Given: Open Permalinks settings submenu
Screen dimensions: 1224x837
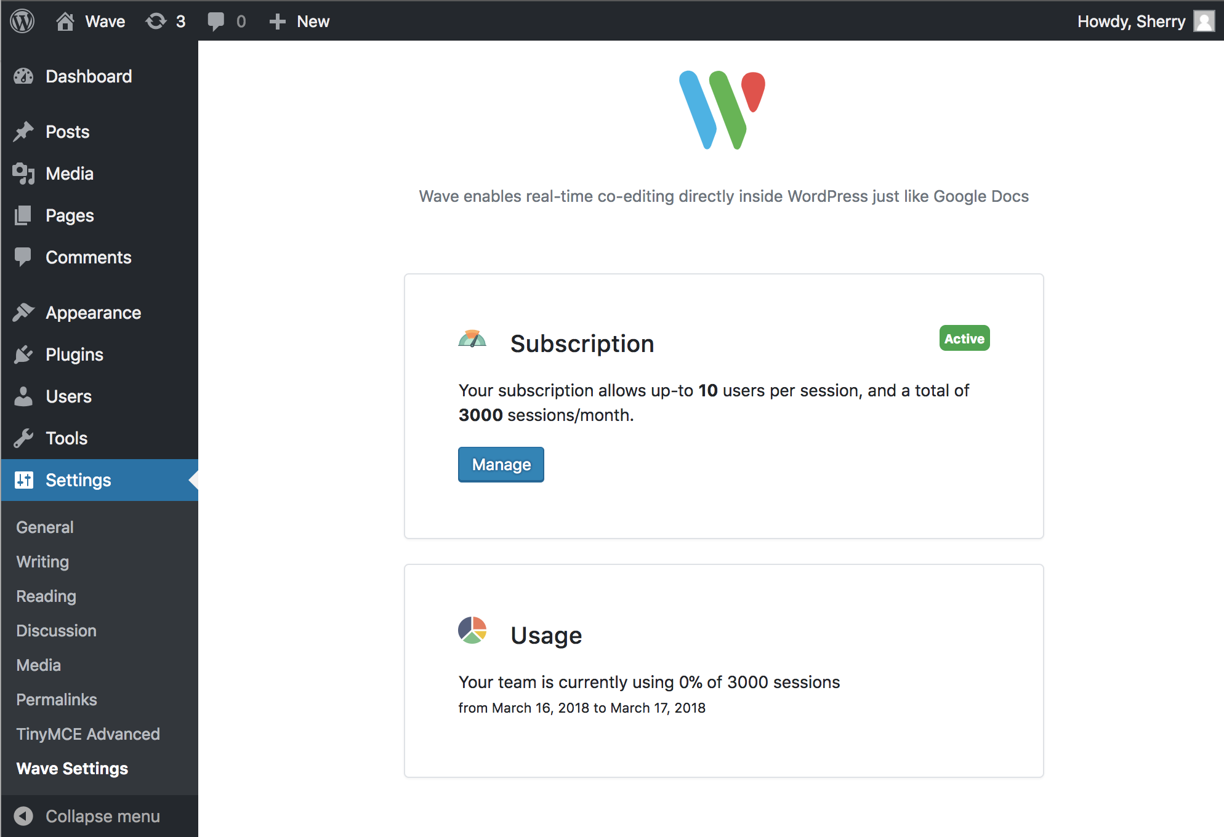Looking at the screenshot, I should (57, 700).
